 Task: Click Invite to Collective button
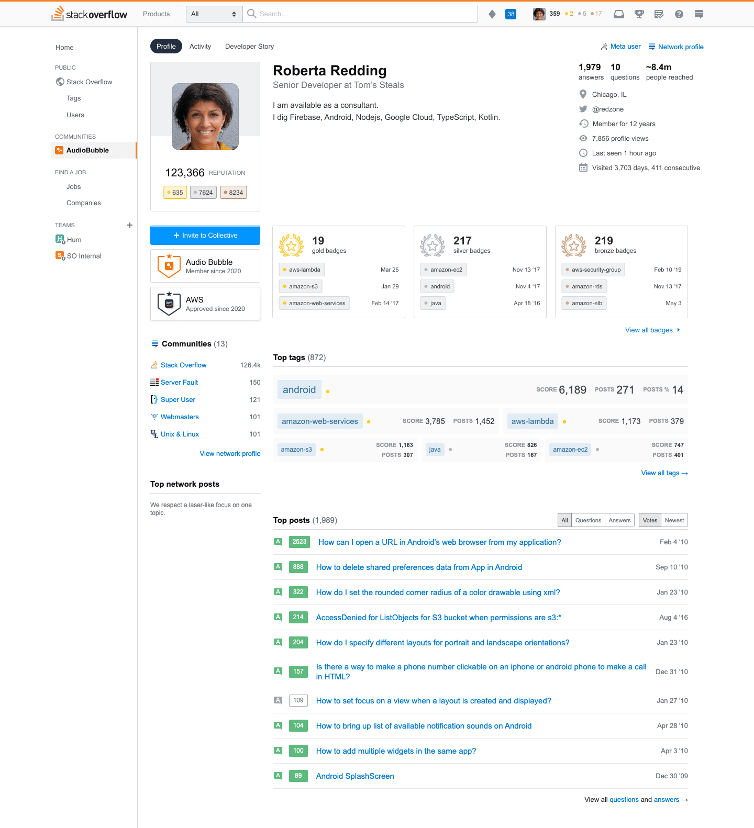click(205, 236)
